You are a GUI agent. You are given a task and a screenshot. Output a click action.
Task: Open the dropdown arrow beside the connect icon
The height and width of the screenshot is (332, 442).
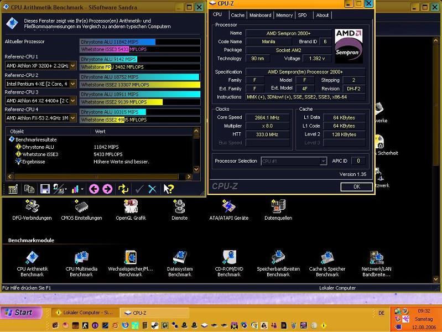click(x=66, y=189)
